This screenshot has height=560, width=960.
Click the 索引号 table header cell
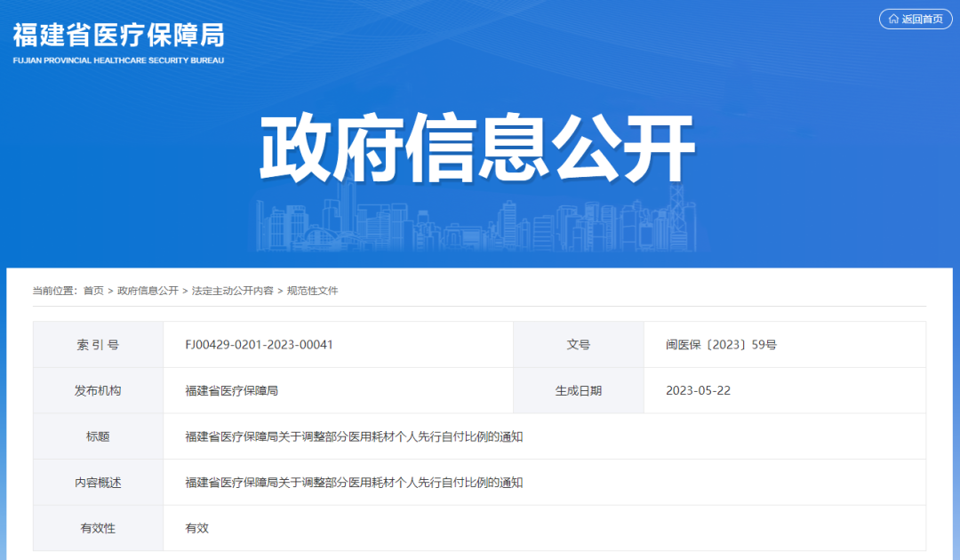pos(98,344)
